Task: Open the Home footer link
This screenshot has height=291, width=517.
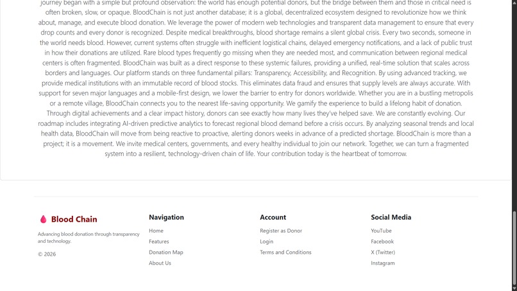Action: pyautogui.click(x=156, y=231)
